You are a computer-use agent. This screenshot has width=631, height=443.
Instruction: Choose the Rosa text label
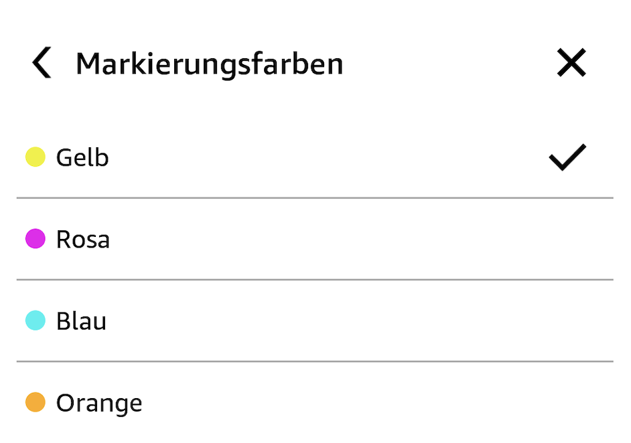[83, 240]
